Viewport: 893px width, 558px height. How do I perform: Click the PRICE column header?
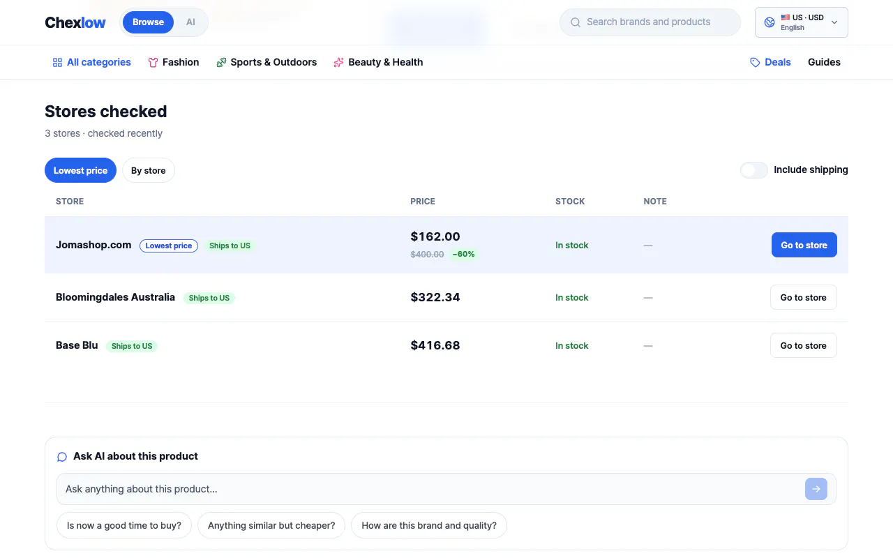[423, 202]
